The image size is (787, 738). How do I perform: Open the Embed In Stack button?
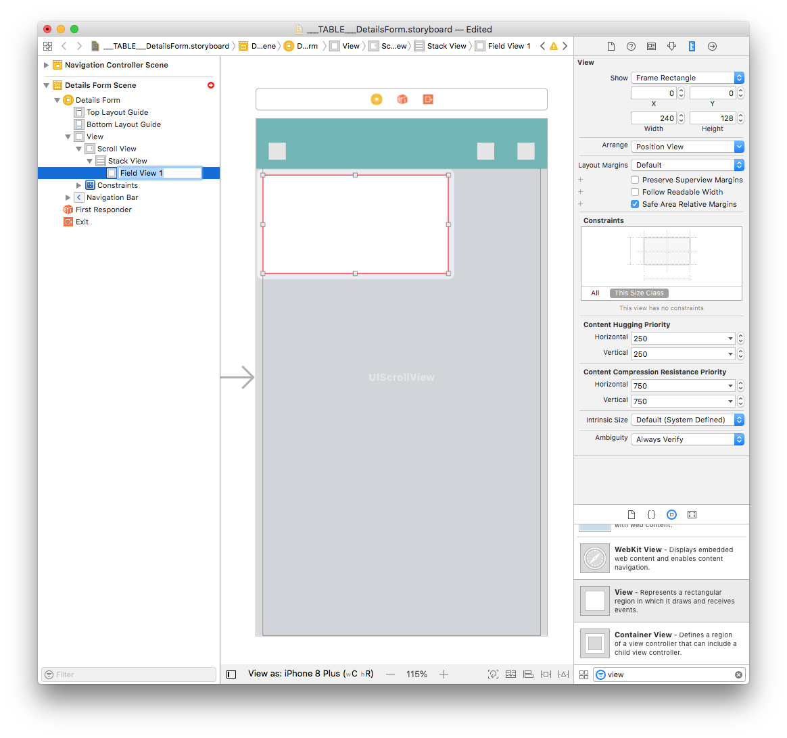pyautogui.click(x=511, y=674)
